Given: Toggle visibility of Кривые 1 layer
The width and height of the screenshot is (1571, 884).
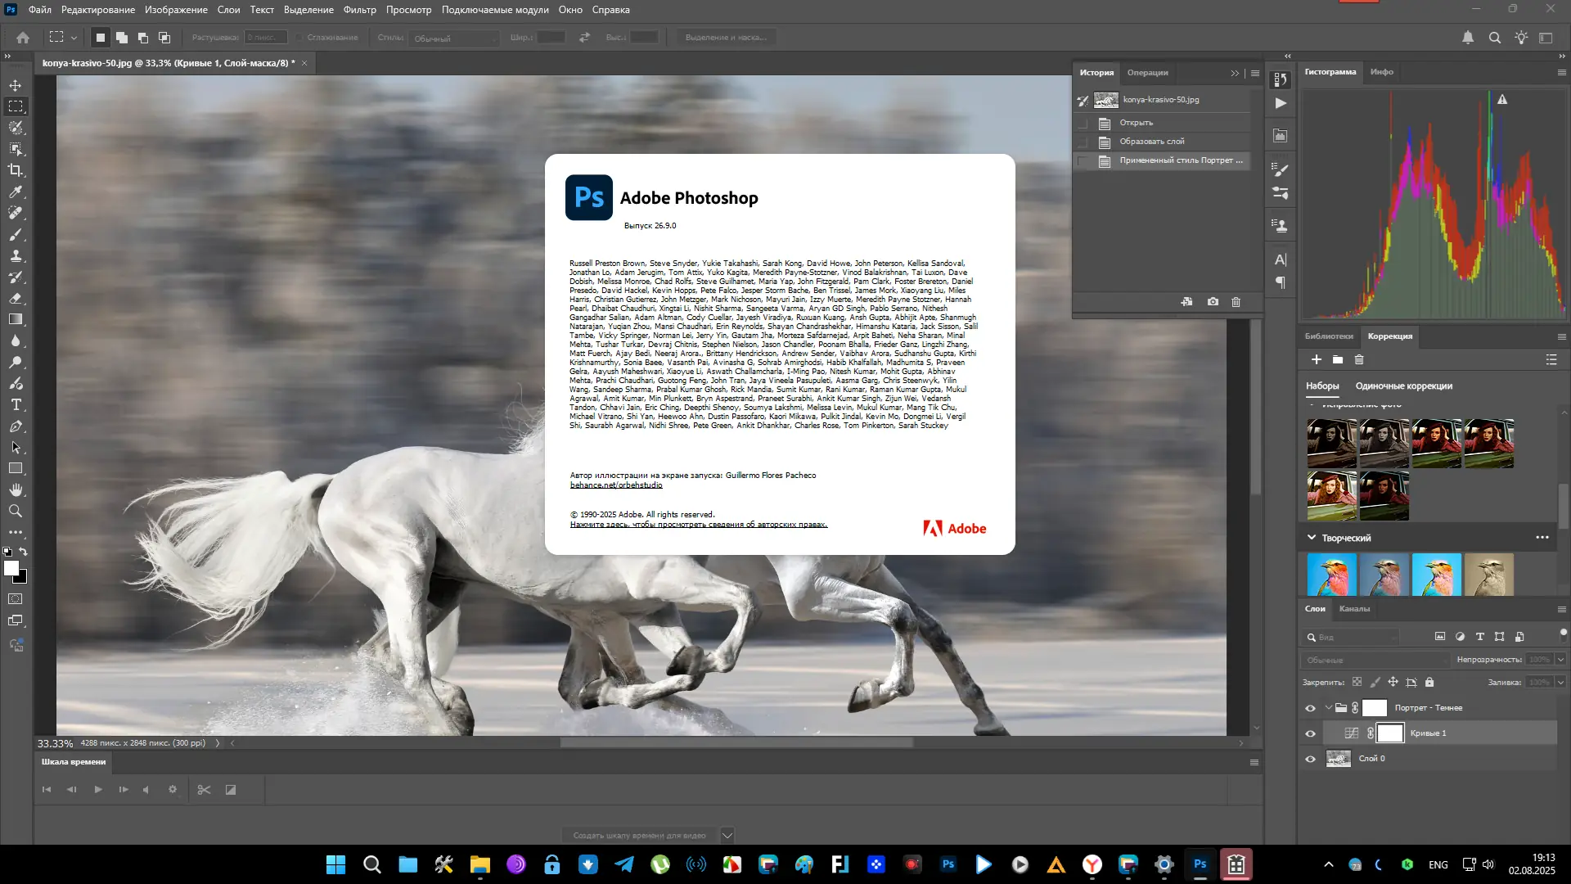Looking at the screenshot, I should (1311, 733).
